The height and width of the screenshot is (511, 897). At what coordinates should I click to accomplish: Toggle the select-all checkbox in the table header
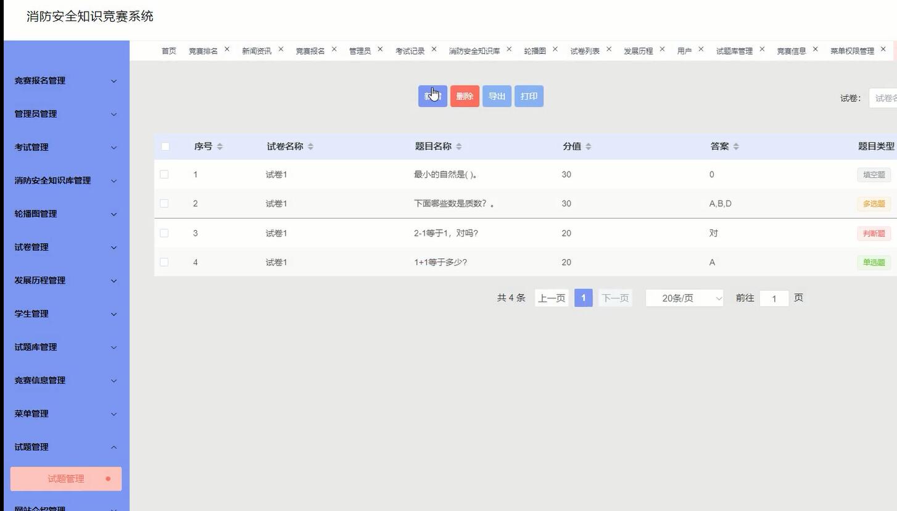coord(165,146)
